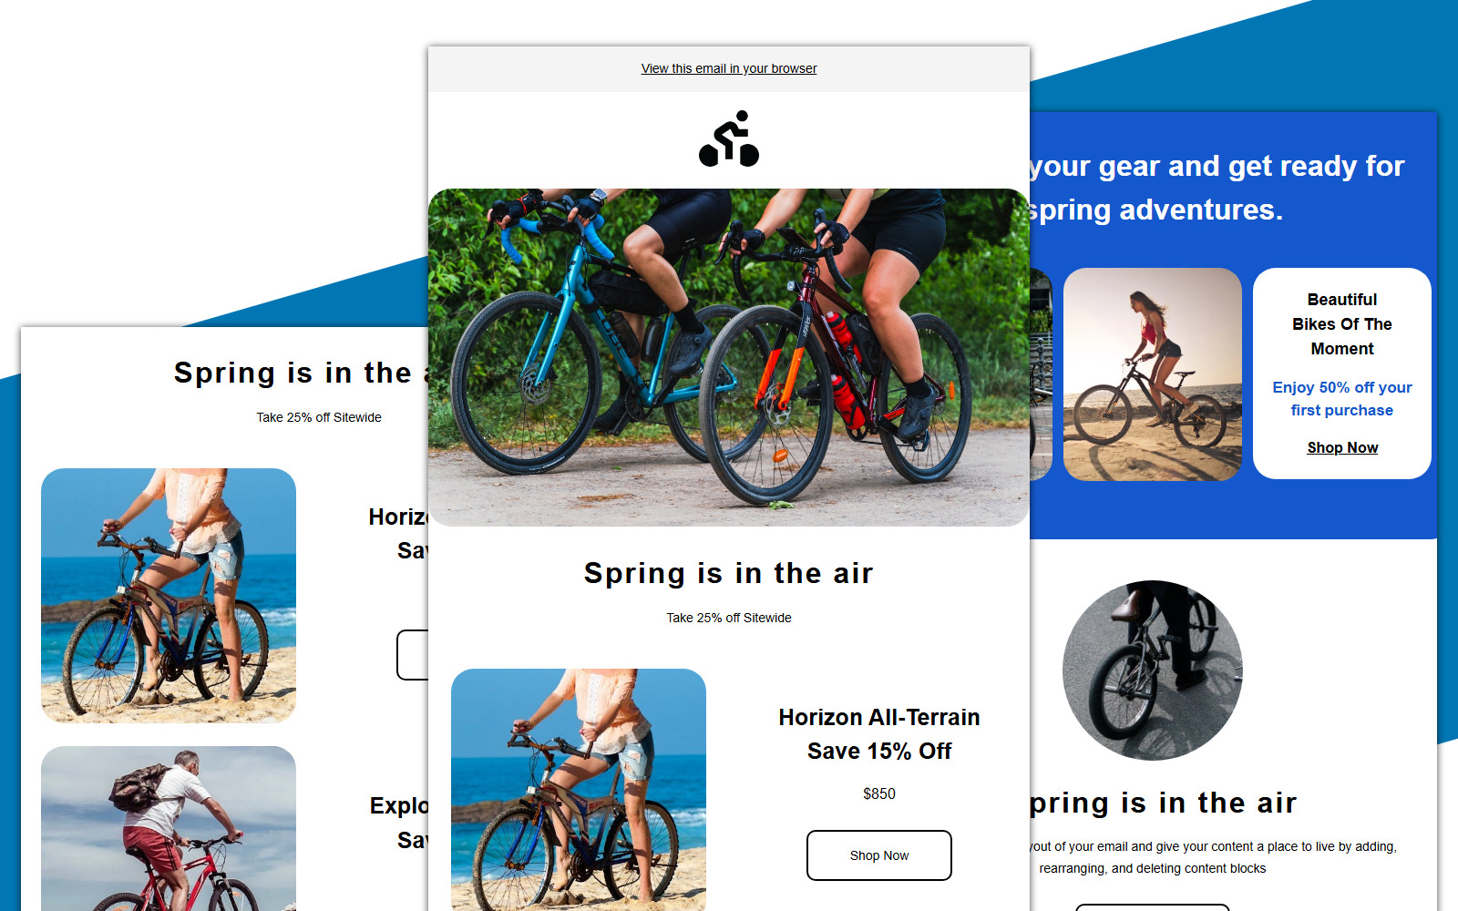Open 'View this email in your browser' link
This screenshot has width=1458, height=911.
pyautogui.click(x=729, y=68)
